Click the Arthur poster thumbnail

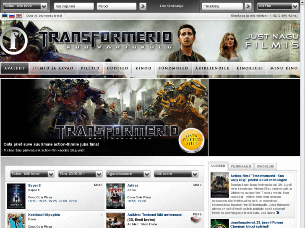[115, 196]
